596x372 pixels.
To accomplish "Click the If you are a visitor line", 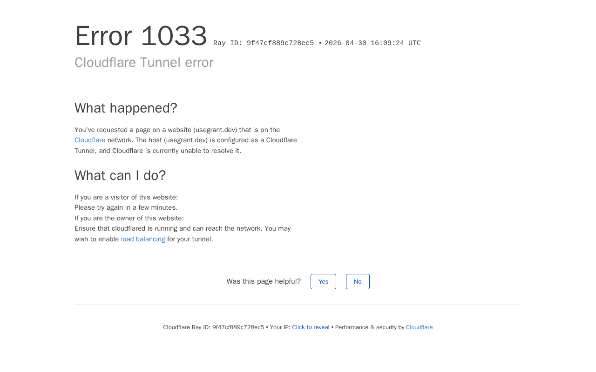I will [x=126, y=197].
